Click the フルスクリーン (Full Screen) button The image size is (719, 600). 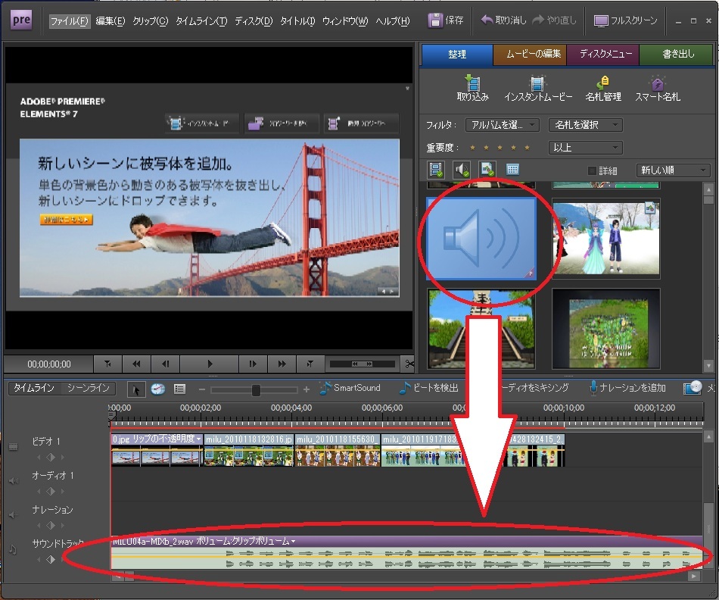625,21
